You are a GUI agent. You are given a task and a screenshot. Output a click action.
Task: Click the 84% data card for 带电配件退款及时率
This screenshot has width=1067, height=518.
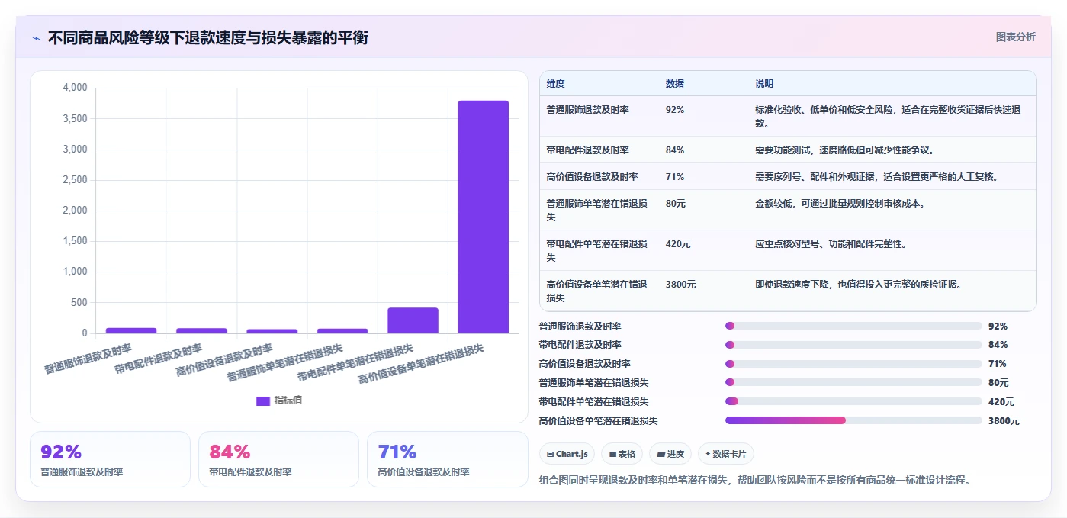tap(278, 459)
